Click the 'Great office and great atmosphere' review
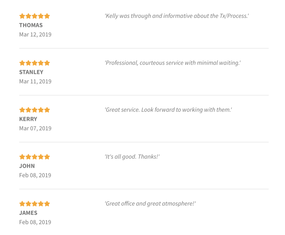This screenshot has width=285, height=235. point(150,204)
